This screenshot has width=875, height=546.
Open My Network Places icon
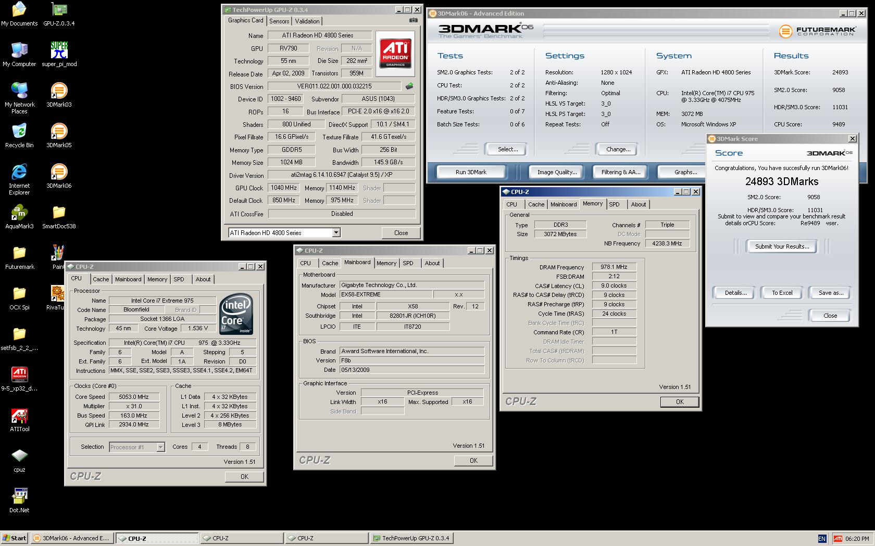coord(19,98)
